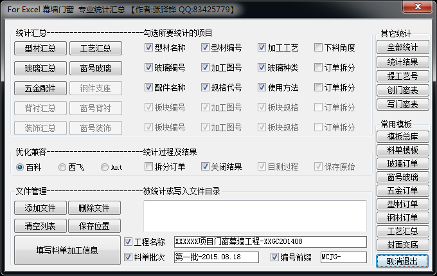Click the 型材汇总 button

40,49
